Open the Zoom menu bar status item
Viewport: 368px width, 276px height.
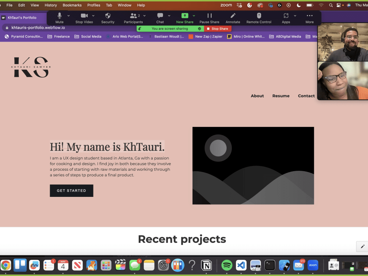226,5
